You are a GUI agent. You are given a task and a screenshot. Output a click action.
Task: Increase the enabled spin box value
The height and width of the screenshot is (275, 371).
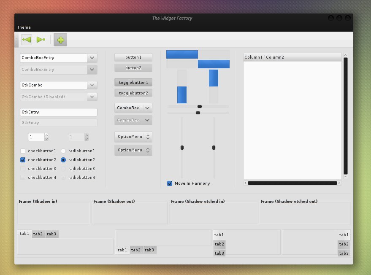(46, 135)
